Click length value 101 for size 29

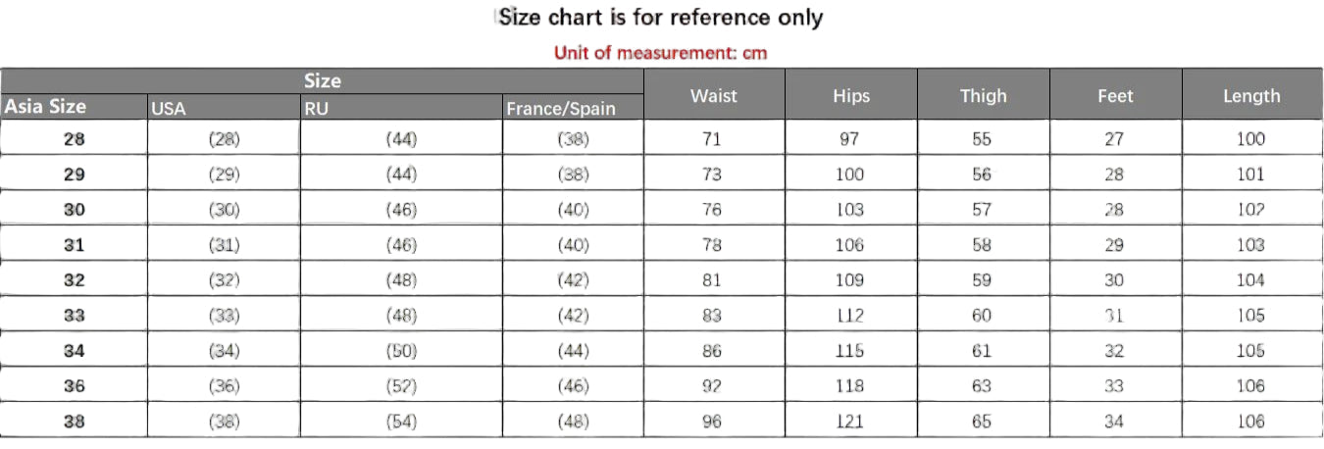pyautogui.click(x=1250, y=175)
